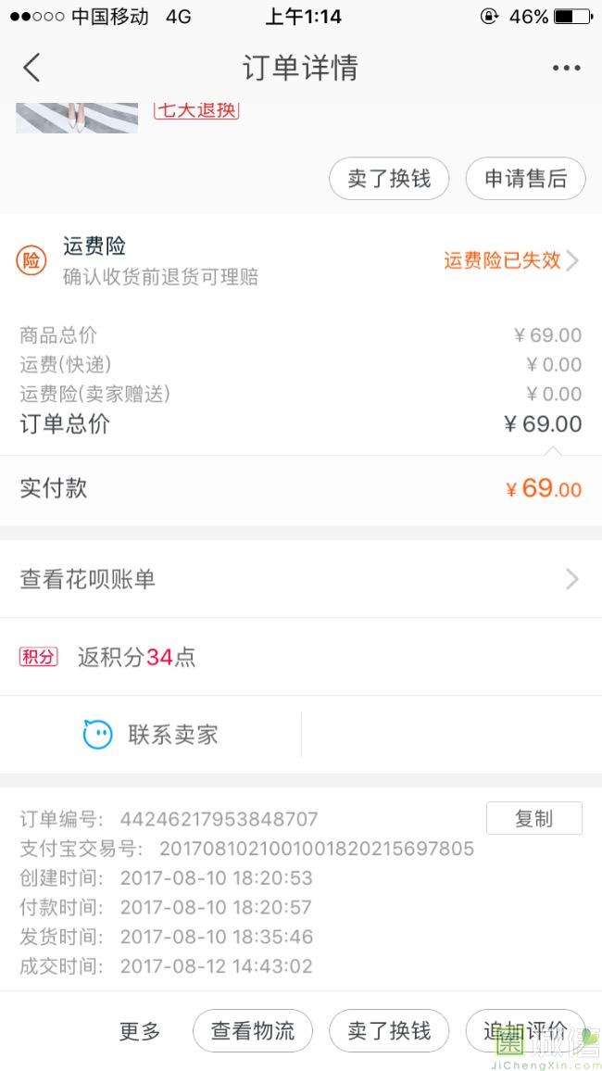The width and height of the screenshot is (602, 1071).
Task: Tap the product thumbnail image
Action: tap(77, 115)
